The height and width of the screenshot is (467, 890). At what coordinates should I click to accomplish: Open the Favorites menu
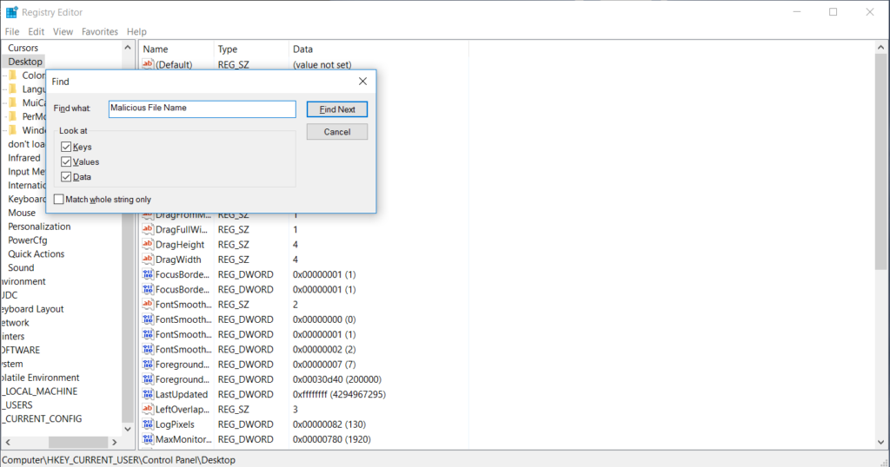click(x=99, y=32)
